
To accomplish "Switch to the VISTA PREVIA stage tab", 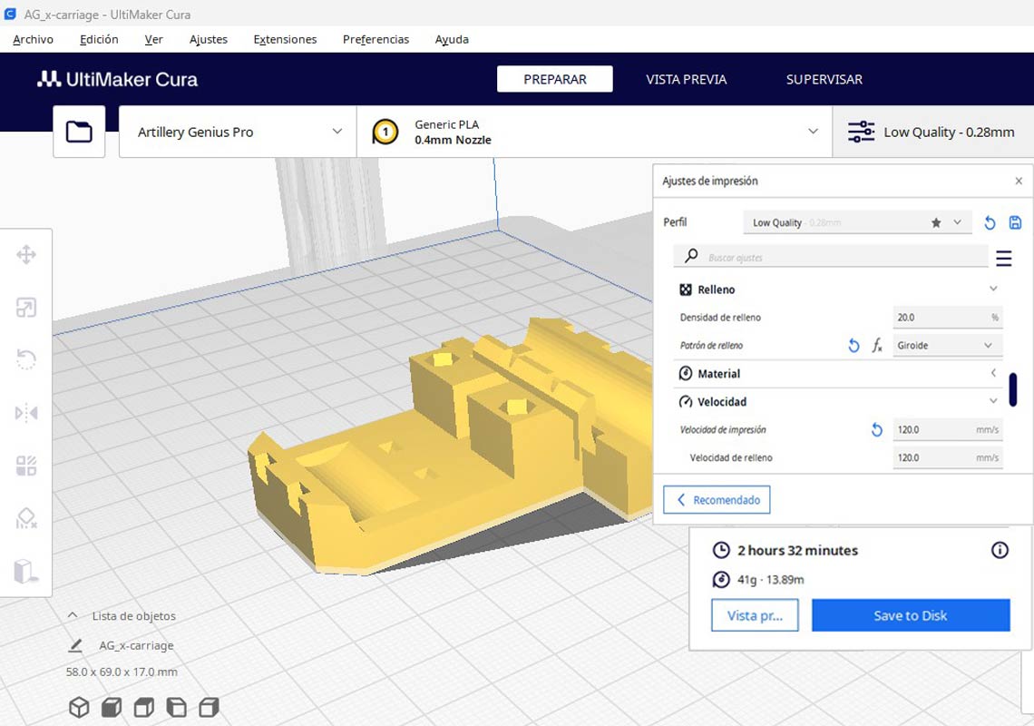I will coord(686,79).
